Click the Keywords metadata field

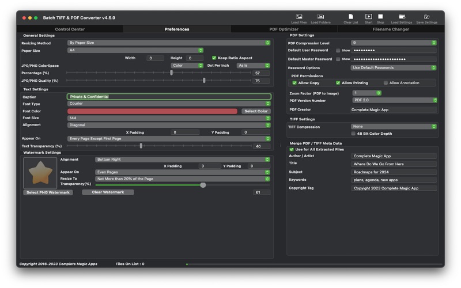[x=394, y=180]
